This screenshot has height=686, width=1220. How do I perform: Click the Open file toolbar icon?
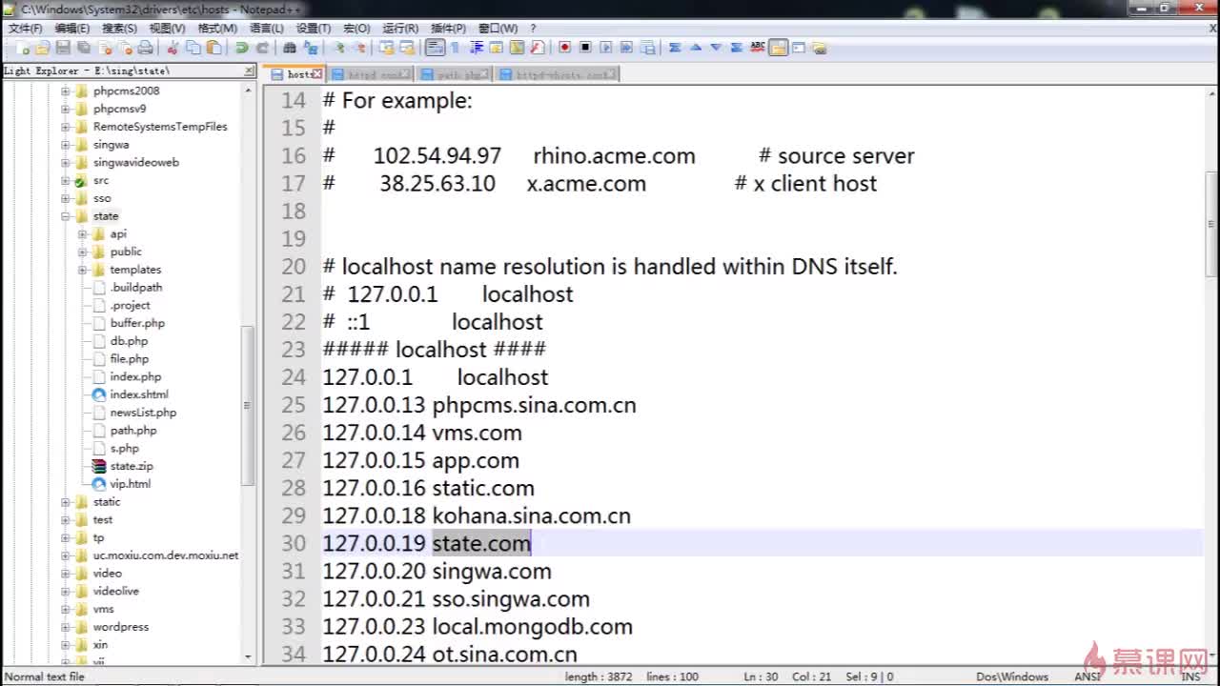tap(42, 48)
